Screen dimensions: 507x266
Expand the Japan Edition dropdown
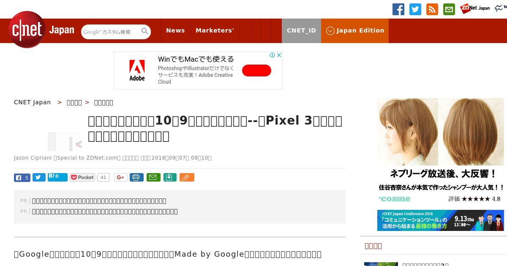pyautogui.click(x=355, y=30)
